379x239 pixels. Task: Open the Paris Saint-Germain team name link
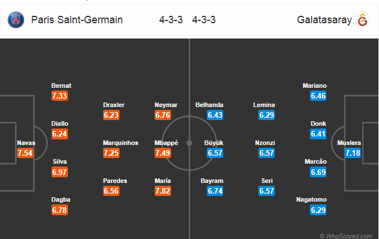(x=77, y=20)
